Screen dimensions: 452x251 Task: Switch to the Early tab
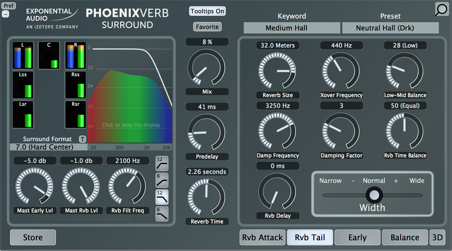pos(357,237)
